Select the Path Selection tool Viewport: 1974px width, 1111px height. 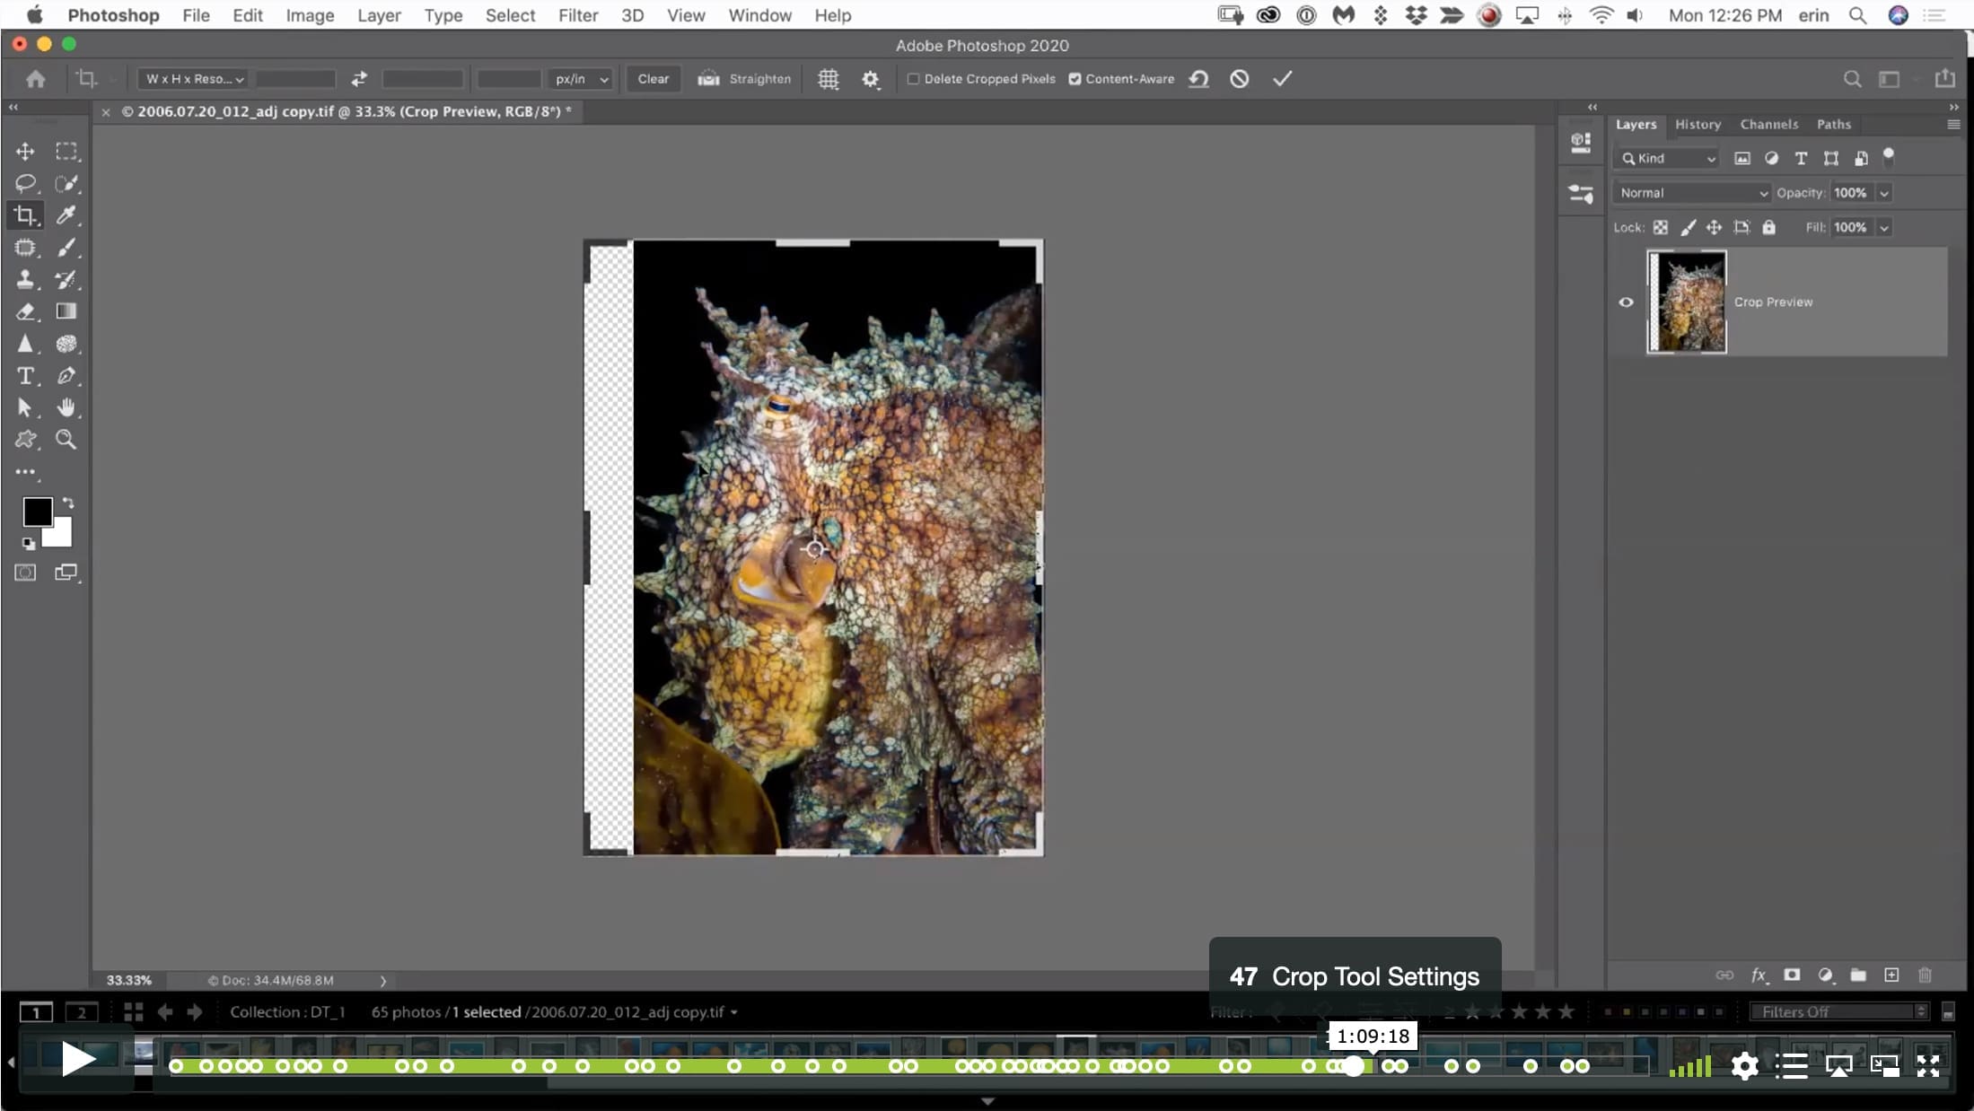click(x=25, y=407)
